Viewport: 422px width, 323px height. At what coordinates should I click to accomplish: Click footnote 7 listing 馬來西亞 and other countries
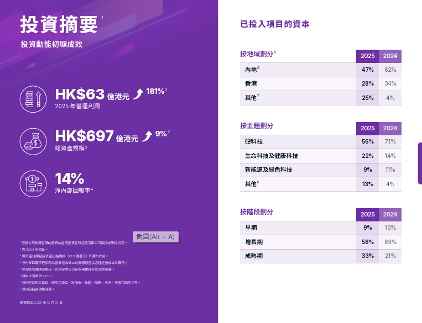tap(80, 283)
